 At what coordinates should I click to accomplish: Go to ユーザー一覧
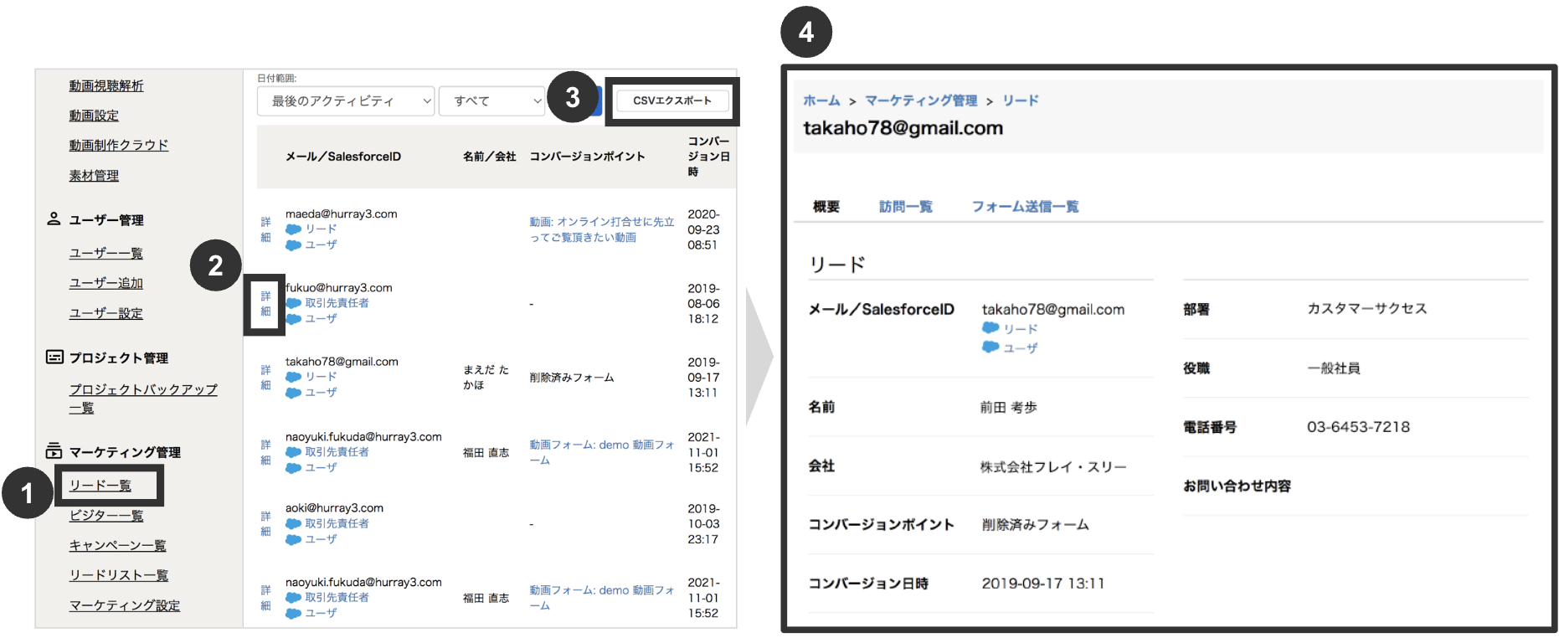(106, 253)
